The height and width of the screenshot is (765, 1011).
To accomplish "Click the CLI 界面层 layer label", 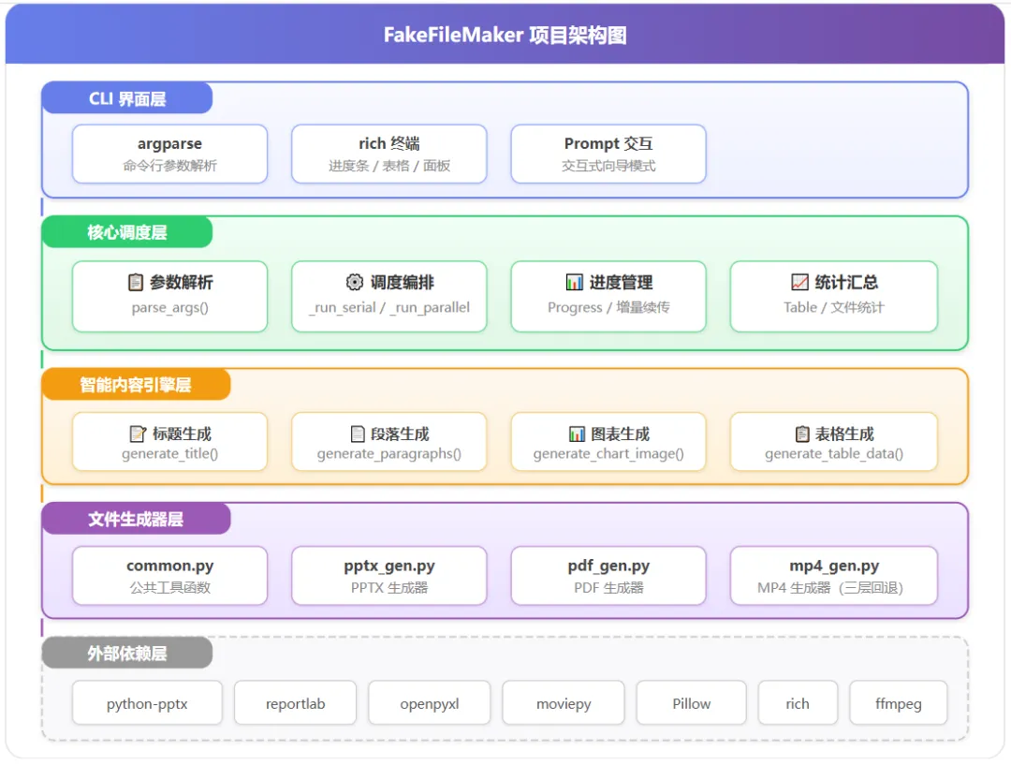I will point(127,98).
